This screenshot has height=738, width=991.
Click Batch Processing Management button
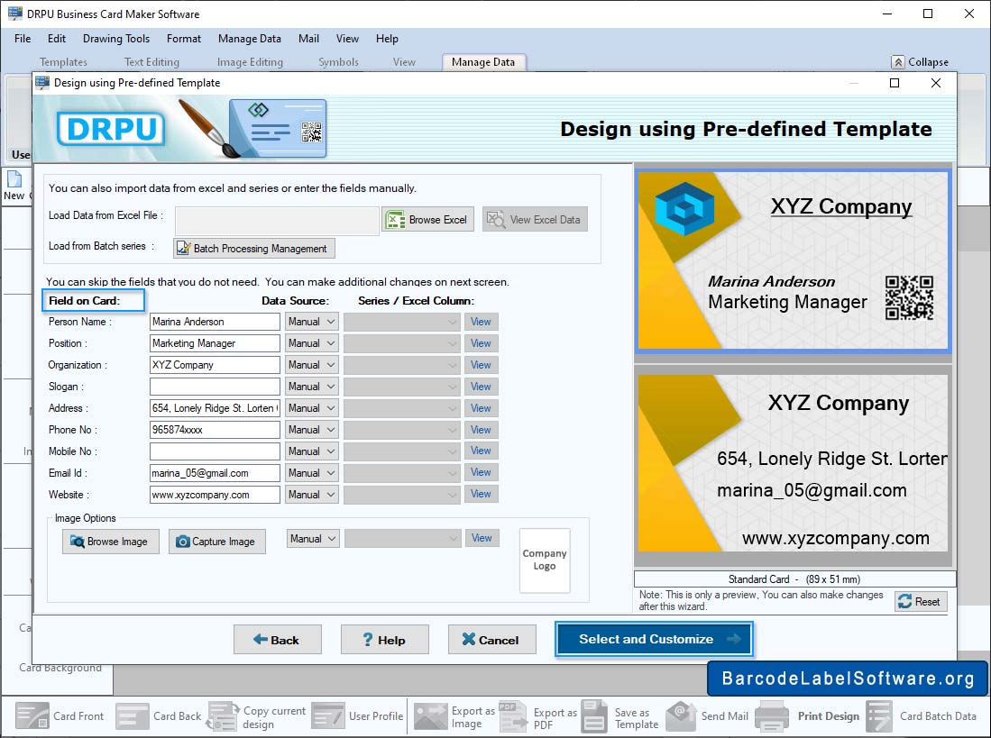pyautogui.click(x=254, y=248)
